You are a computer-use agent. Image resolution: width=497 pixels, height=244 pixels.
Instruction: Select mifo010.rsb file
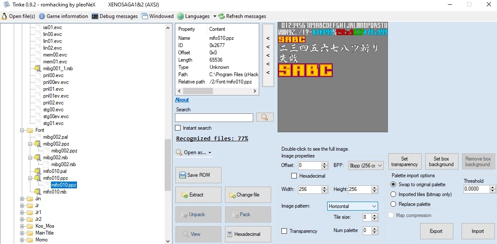point(55,192)
